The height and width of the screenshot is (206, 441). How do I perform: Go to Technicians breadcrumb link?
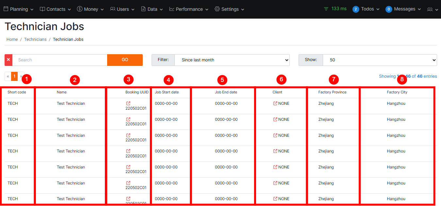(x=35, y=40)
